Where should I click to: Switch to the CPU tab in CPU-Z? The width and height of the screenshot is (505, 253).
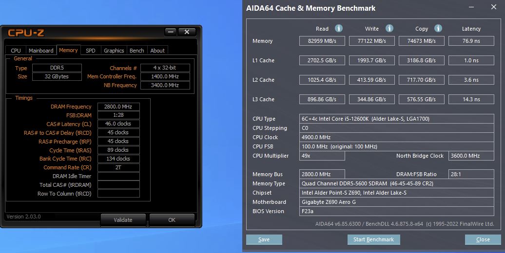16,51
